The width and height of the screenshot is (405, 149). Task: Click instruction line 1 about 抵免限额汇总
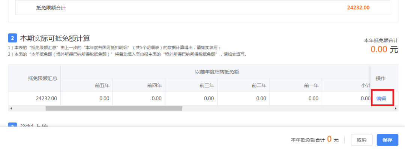click(x=115, y=48)
